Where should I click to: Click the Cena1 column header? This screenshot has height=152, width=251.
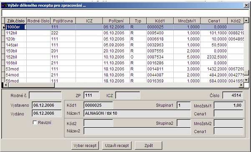click(214, 21)
